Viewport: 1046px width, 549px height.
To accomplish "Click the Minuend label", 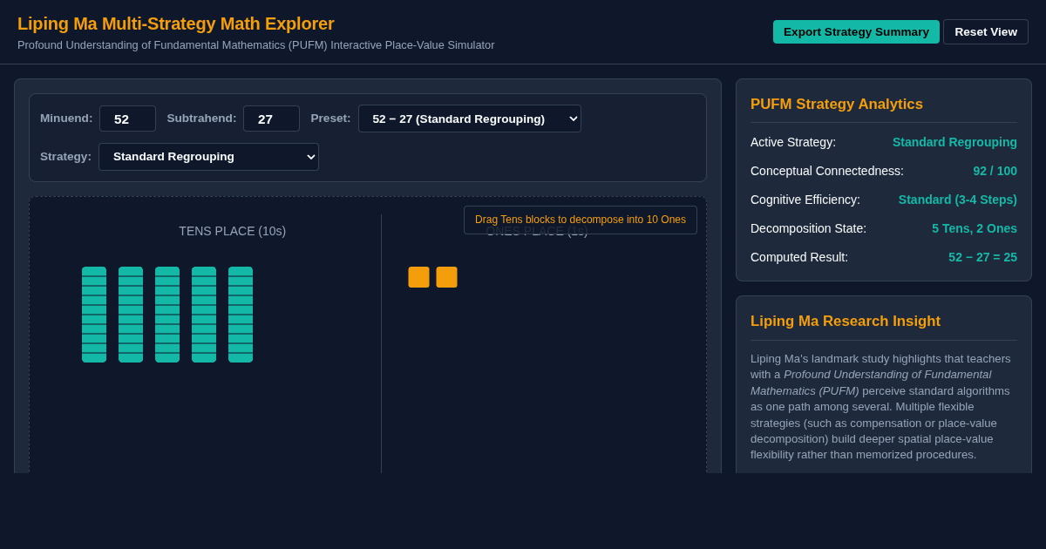I will (66, 119).
